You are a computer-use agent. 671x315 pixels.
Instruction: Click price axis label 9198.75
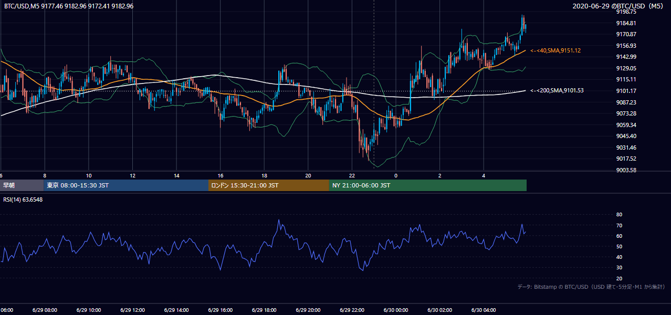626,12
